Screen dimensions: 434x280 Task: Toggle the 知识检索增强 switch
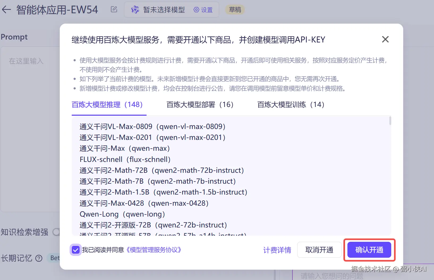pyautogui.click(x=56, y=232)
